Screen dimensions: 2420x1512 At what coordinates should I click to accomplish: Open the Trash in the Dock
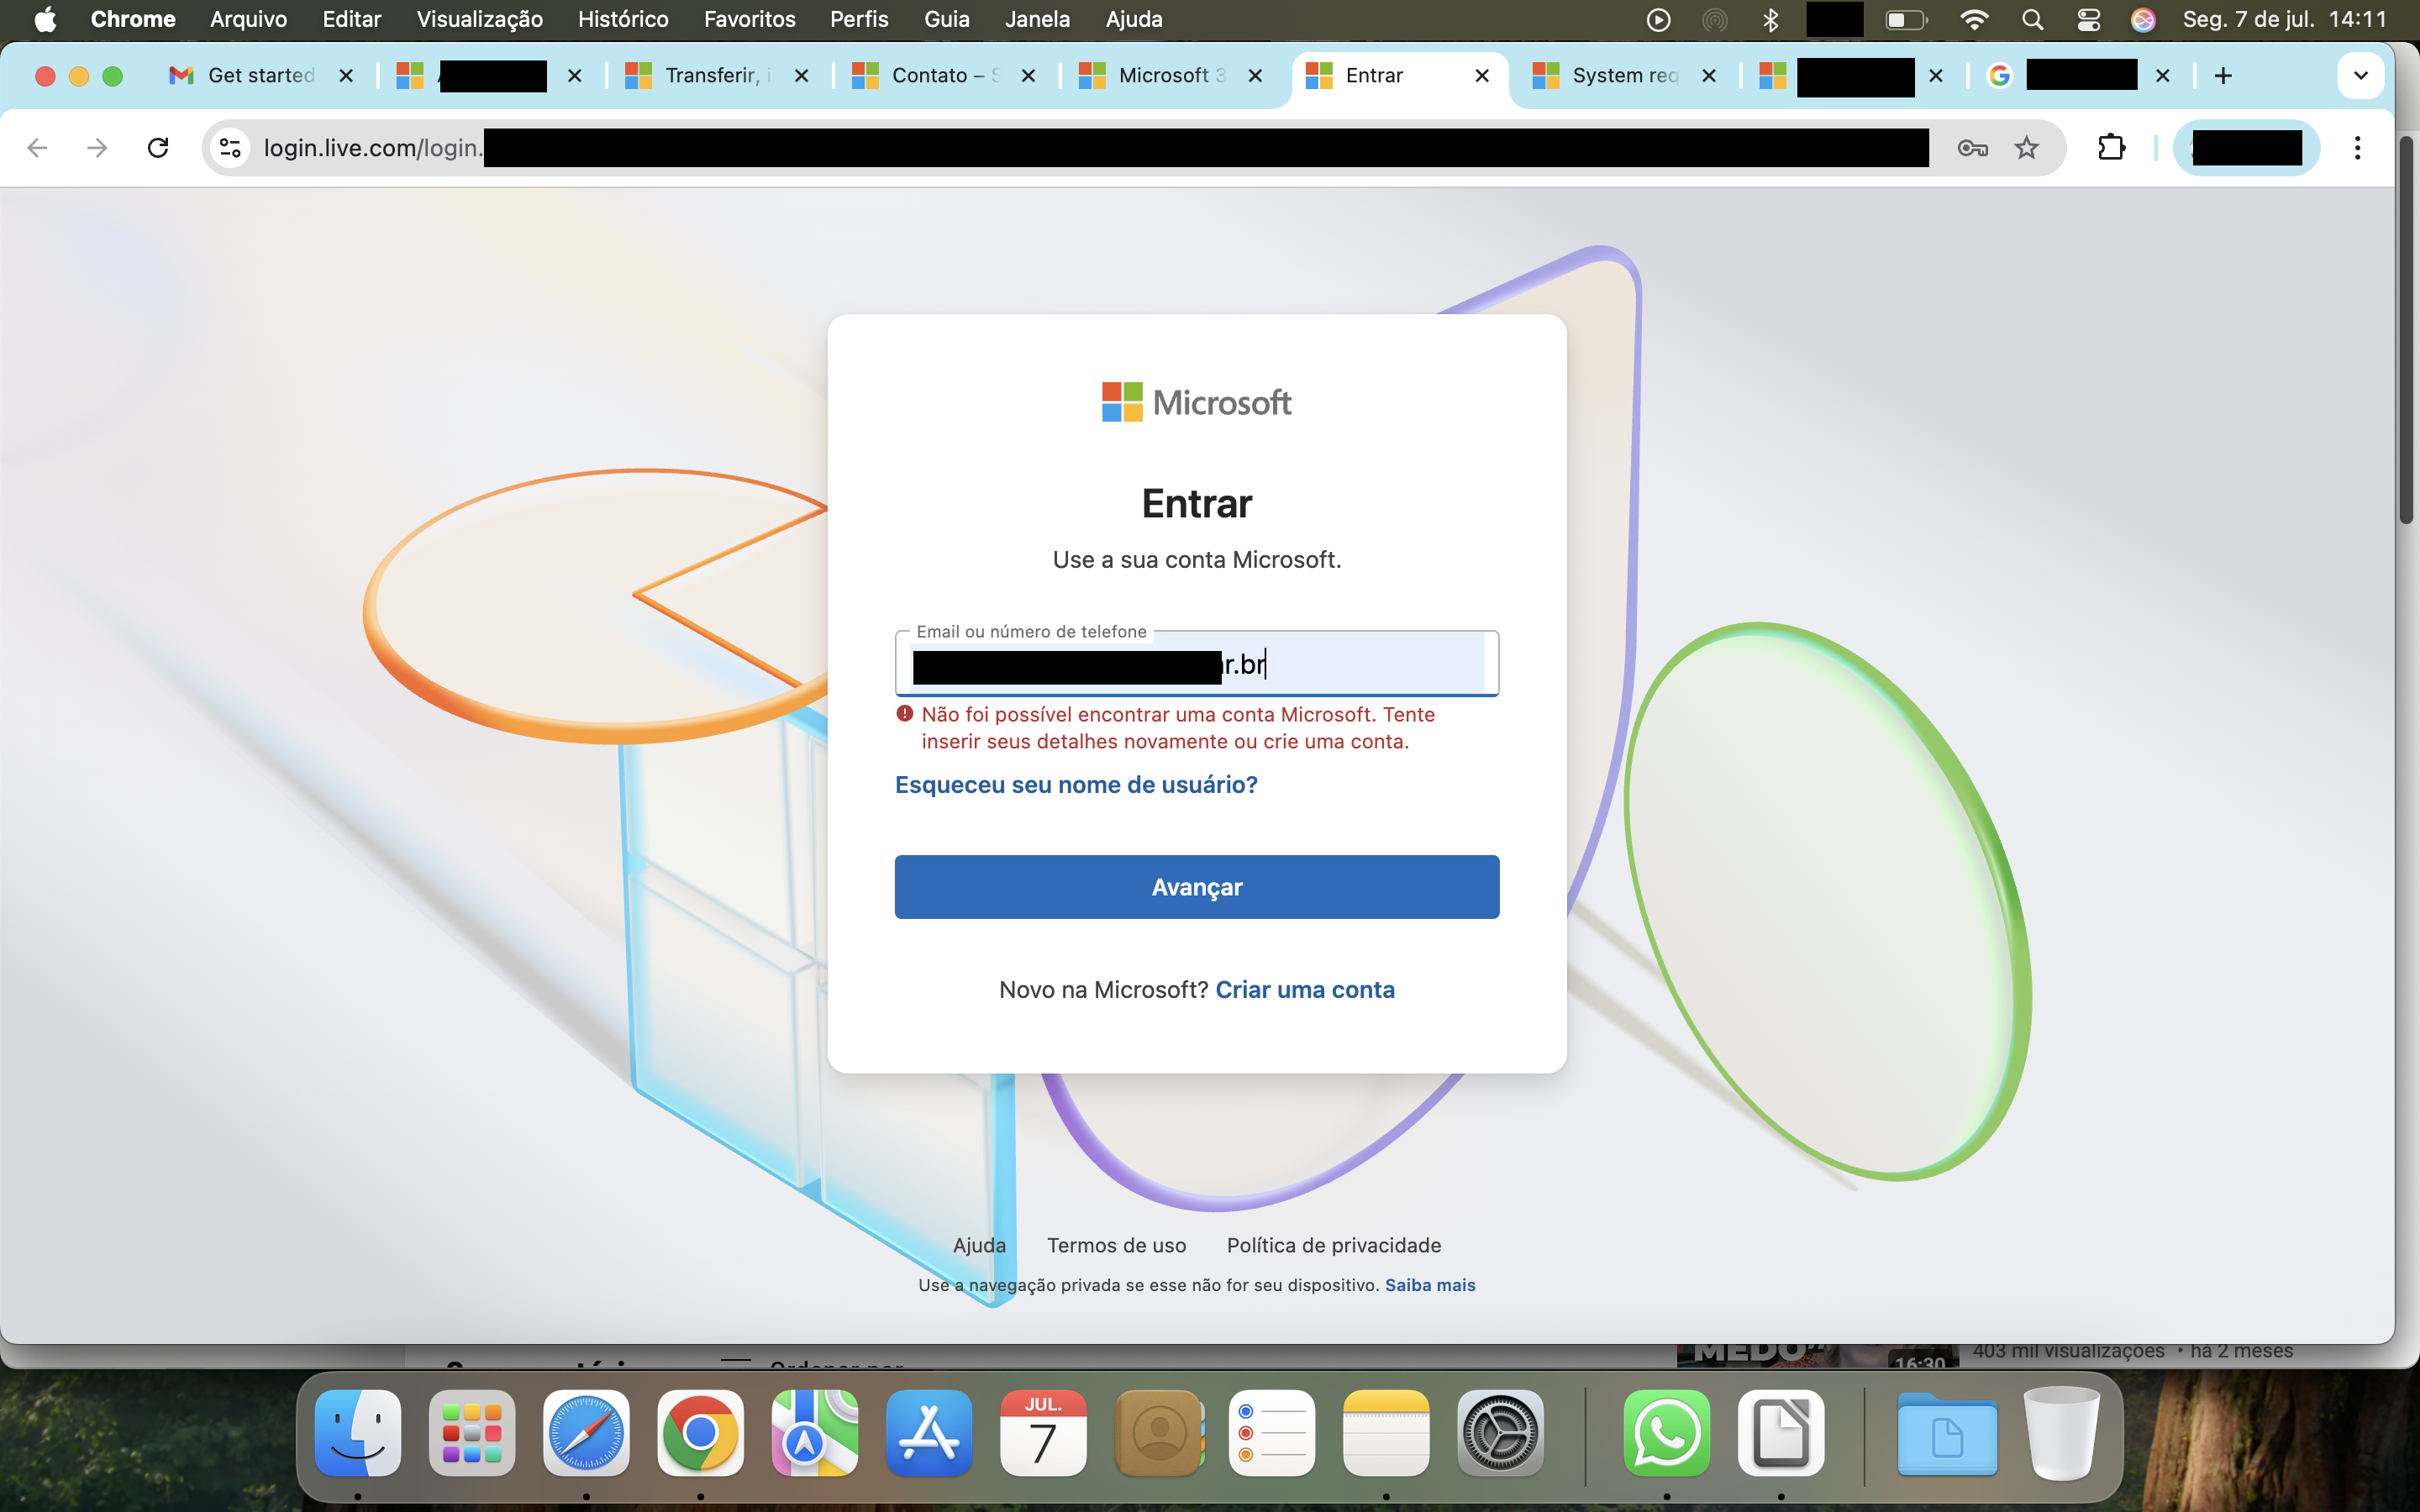point(2061,1433)
